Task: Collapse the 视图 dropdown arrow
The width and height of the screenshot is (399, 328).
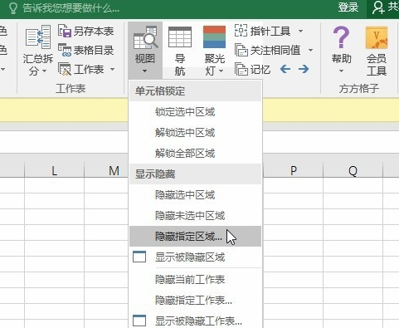Action: coord(145,71)
